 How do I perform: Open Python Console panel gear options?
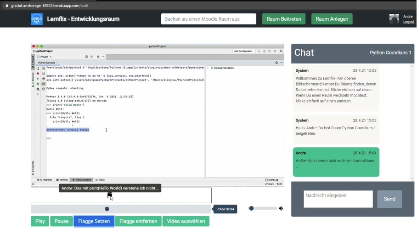(x=276, y=63)
